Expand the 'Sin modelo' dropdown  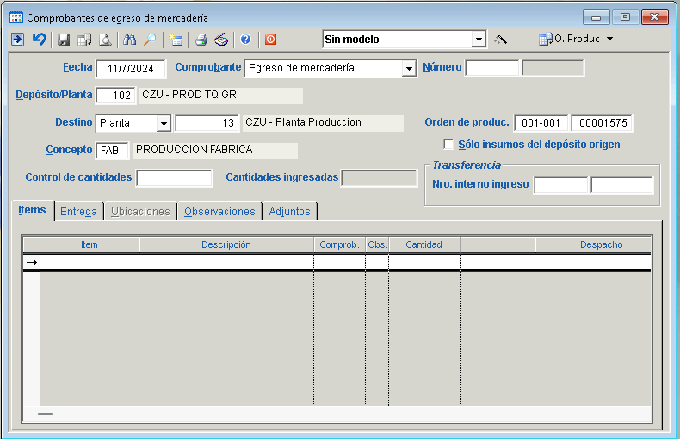coord(479,40)
